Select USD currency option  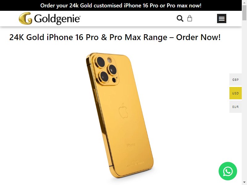tap(235, 93)
